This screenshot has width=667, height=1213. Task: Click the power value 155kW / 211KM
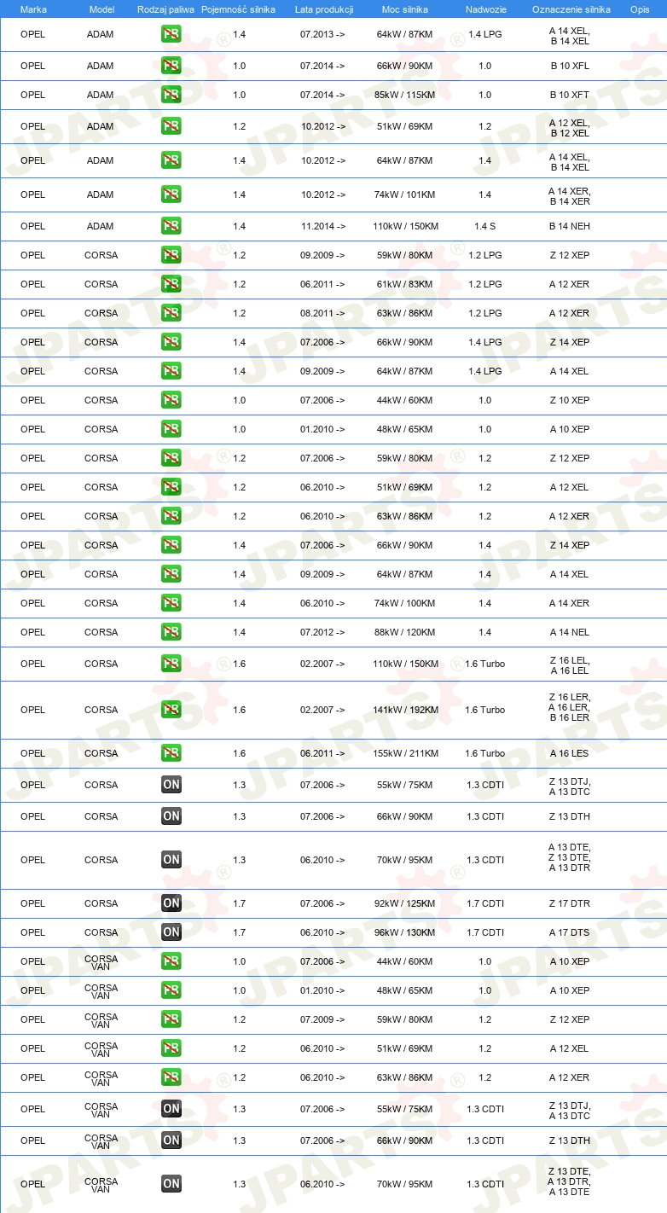404,753
